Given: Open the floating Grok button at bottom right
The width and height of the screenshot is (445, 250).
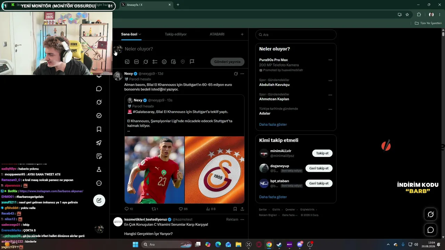Looking at the screenshot, I should (x=430, y=215).
